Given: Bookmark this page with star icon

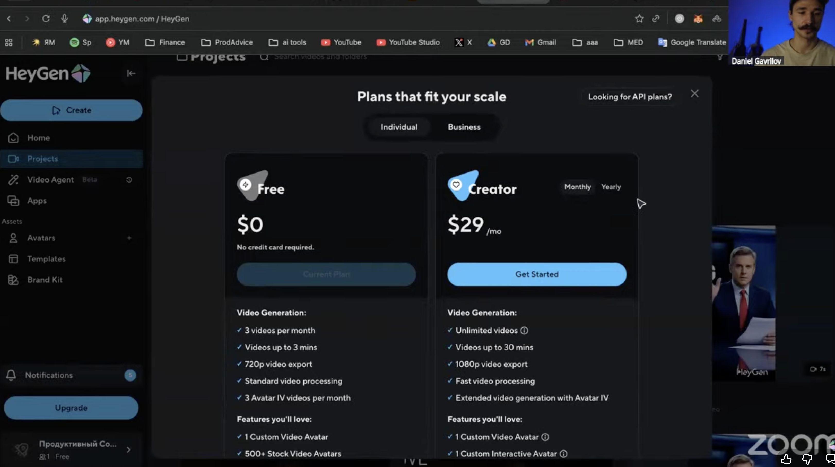Looking at the screenshot, I should coord(639,19).
